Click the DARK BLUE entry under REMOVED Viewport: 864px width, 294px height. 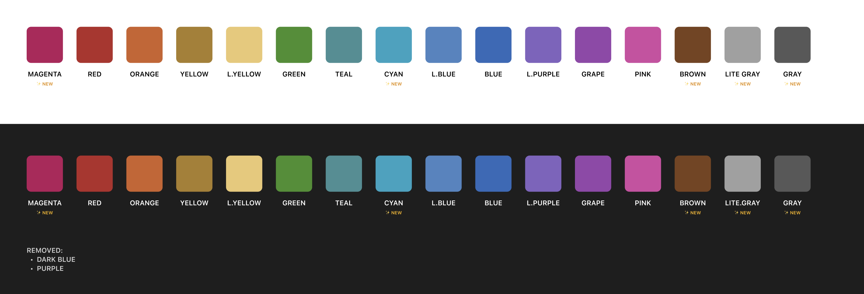[x=56, y=259]
